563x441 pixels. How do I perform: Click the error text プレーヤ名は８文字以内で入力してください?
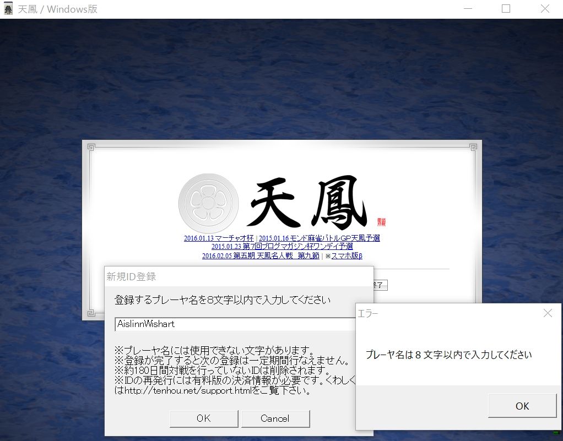(x=449, y=355)
